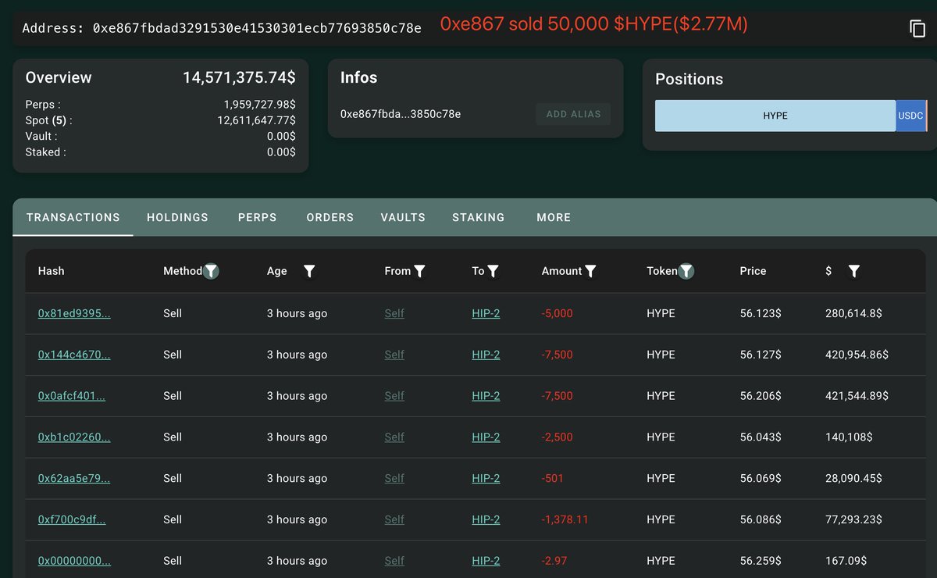Click the Spot value 12,611,647.77$
The image size is (937, 578).
click(x=257, y=120)
